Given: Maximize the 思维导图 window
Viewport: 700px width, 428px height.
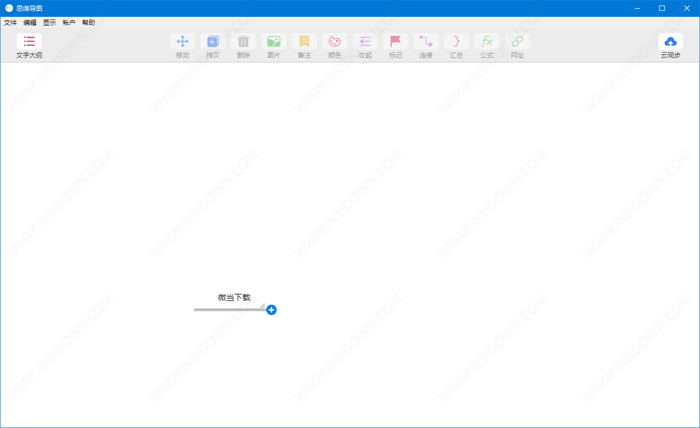Looking at the screenshot, I should [662, 8].
